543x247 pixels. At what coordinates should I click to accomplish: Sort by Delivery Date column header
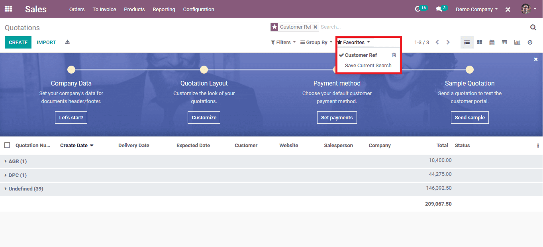click(133, 146)
